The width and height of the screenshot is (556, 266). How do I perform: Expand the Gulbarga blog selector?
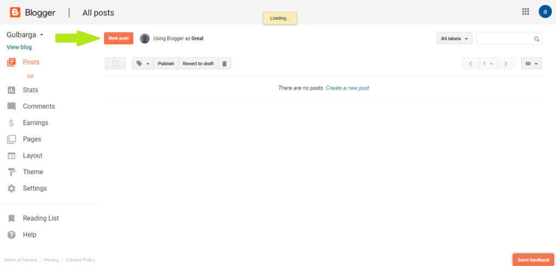tap(25, 35)
